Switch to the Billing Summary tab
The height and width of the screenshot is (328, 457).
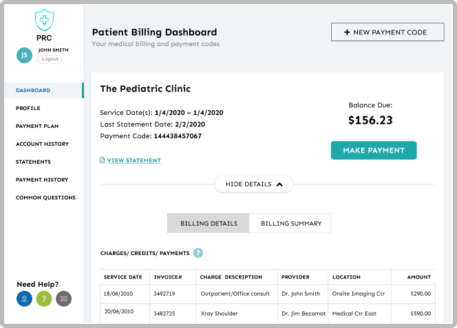coord(290,223)
